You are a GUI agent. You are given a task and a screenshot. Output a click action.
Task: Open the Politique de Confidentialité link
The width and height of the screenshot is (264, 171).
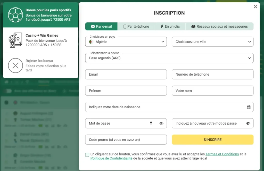click(x=111, y=158)
